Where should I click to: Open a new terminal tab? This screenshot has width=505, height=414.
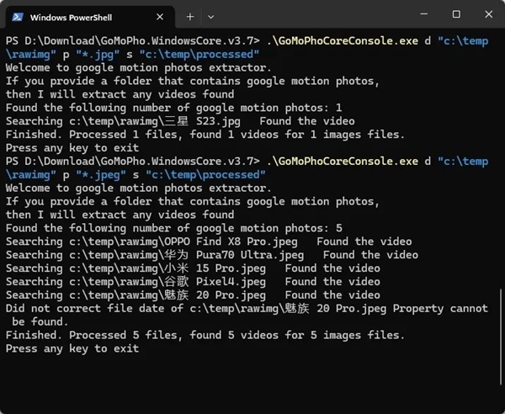(190, 16)
